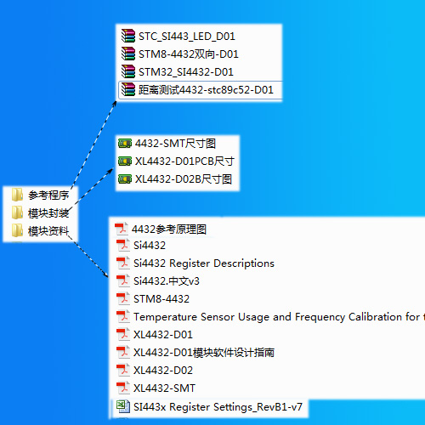This screenshot has height=425, width=425.
Task: Click the Si4432.中文v3 PDF file
Action: coord(158,281)
